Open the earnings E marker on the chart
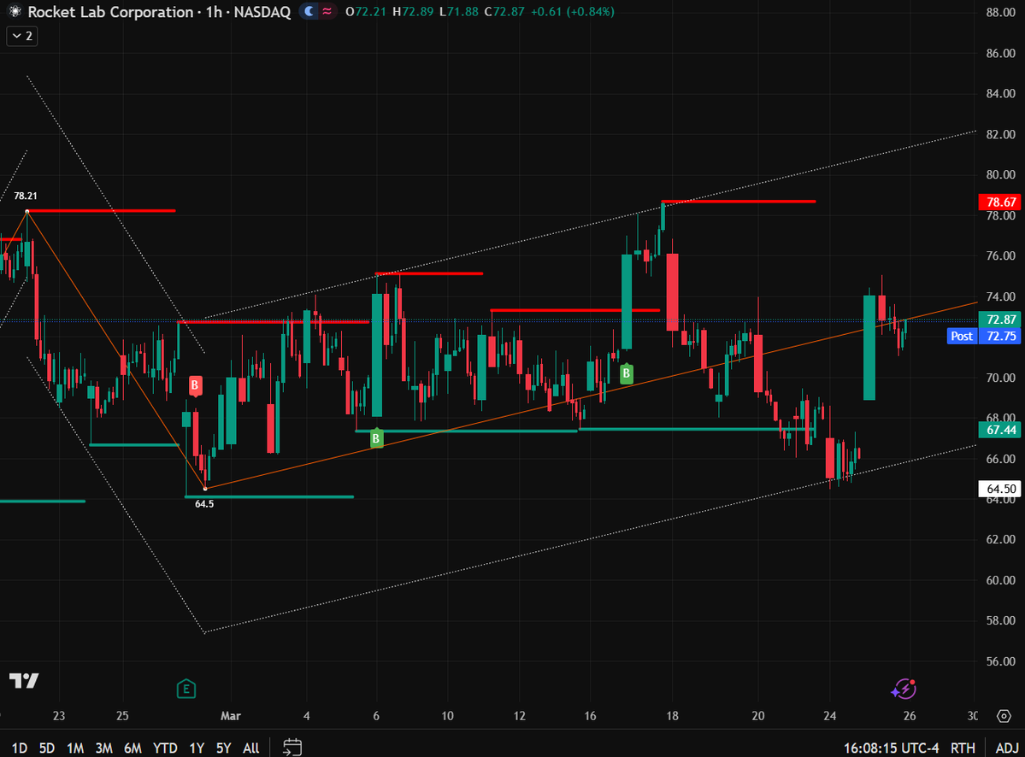The height and width of the screenshot is (757, 1025). pyautogui.click(x=186, y=689)
